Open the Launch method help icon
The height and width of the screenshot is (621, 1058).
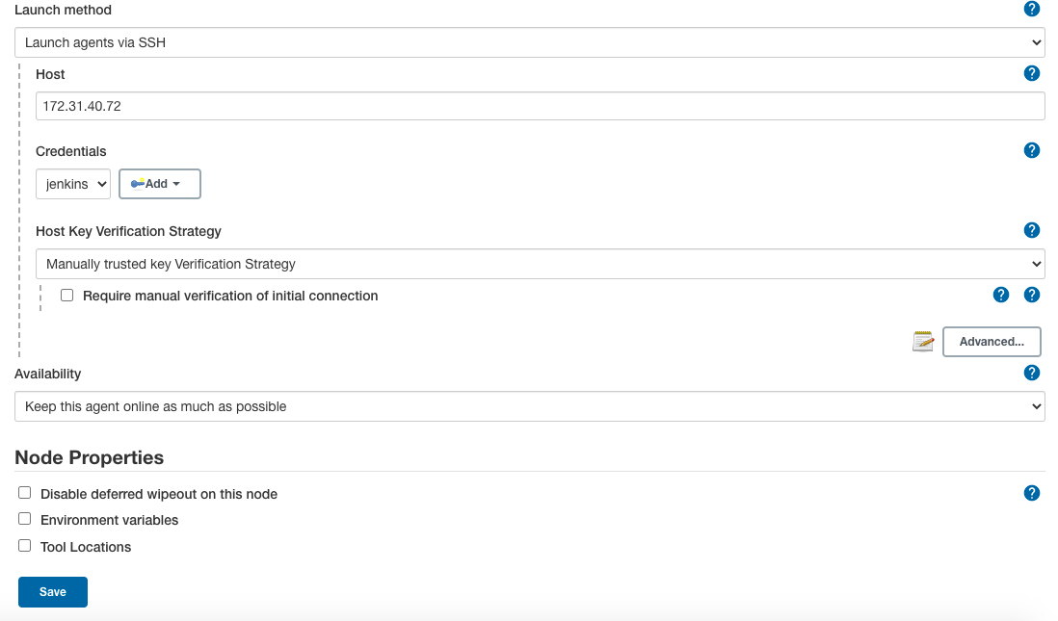pyautogui.click(x=1032, y=9)
